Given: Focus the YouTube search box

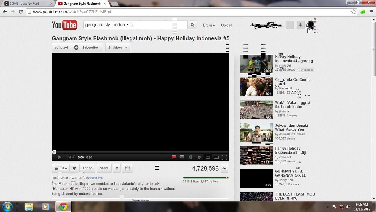Looking at the screenshot, I should [135, 25].
